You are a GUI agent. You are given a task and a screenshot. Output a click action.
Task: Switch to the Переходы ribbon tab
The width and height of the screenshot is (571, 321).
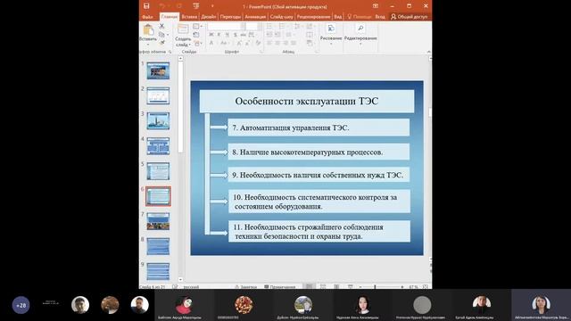(230, 17)
